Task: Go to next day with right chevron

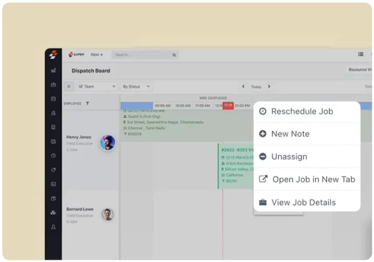Action: (x=269, y=86)
